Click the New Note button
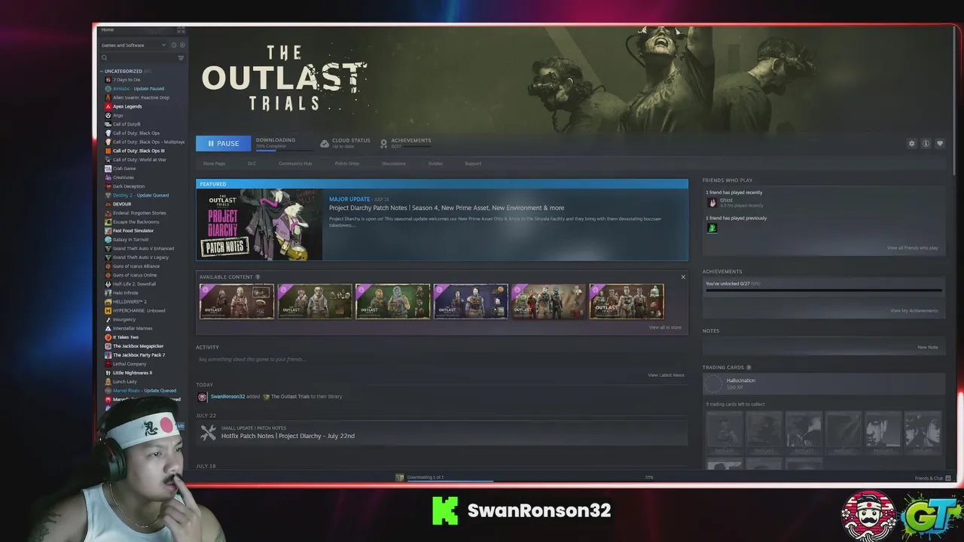 [928, 347]
